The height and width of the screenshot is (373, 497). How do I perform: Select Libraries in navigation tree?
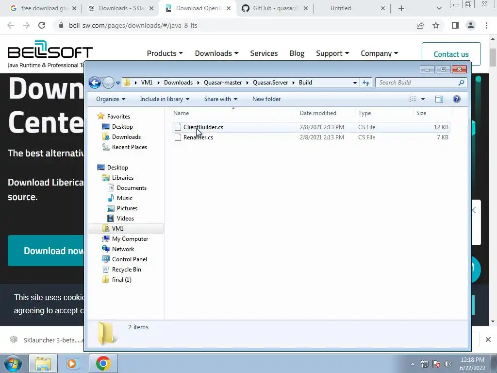[123, 178]
